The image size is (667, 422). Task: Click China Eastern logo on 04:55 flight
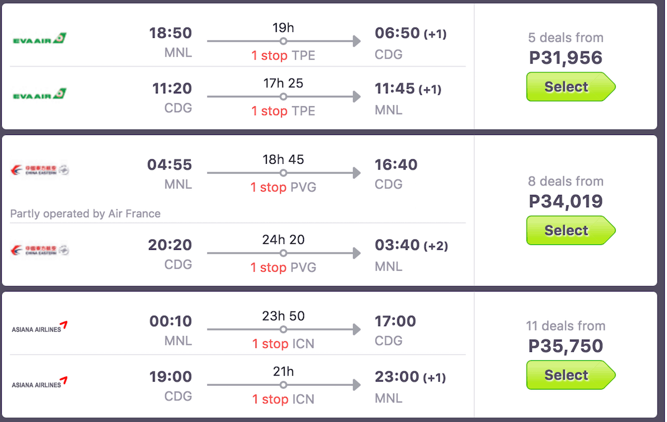pos(39,170)
